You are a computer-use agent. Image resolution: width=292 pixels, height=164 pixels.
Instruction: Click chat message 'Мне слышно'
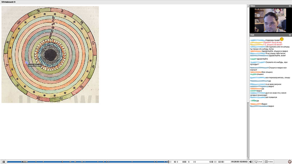[267, 72]
